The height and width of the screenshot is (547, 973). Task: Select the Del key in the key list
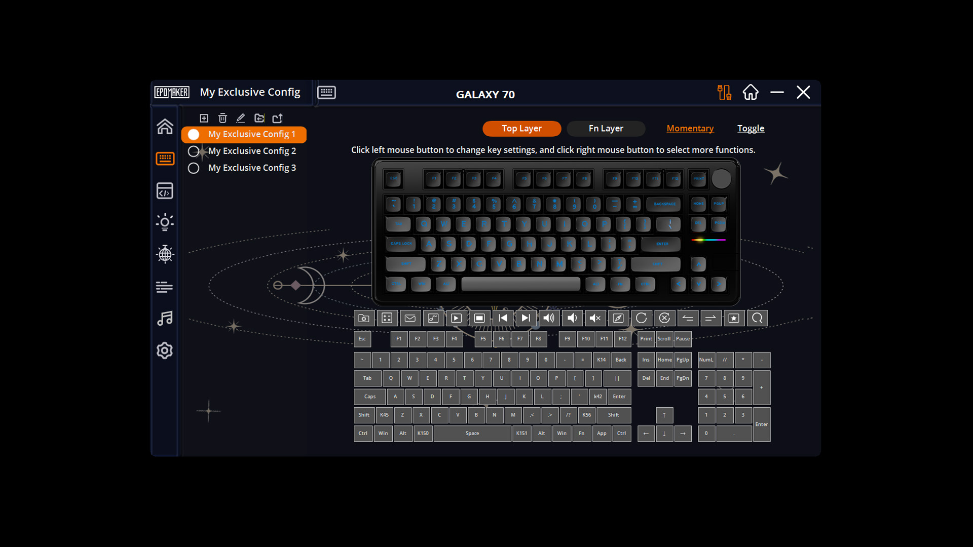[646, 378]
